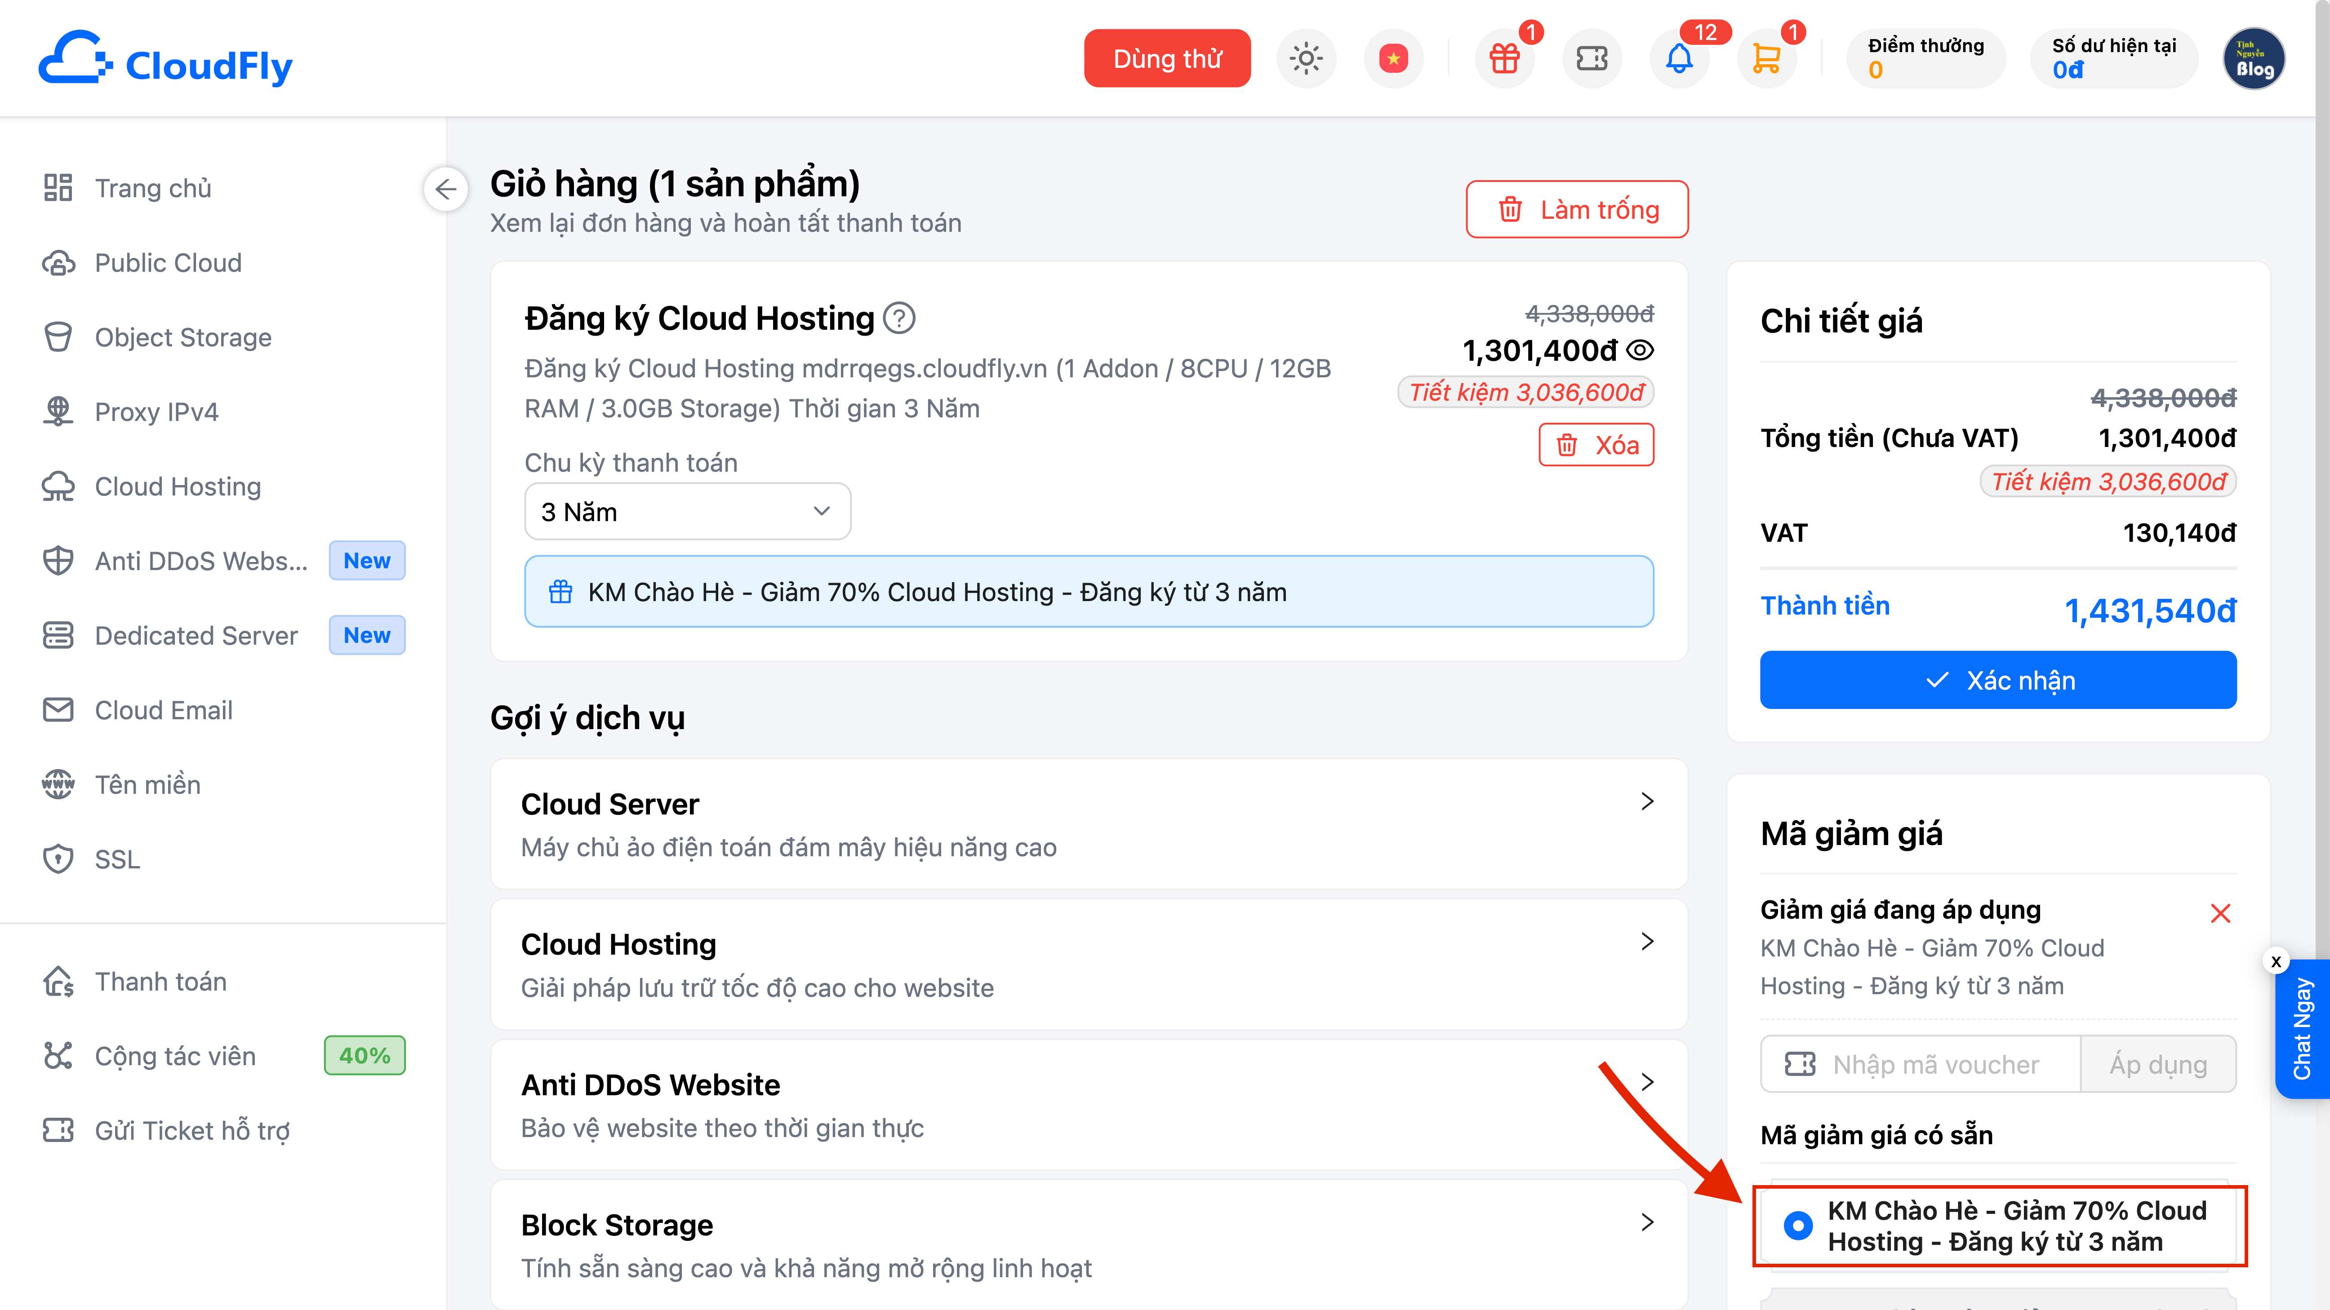Screen dimensions: 2330x1310
Task: Open Tên miền in sidebar
Action: pos(121,785)
